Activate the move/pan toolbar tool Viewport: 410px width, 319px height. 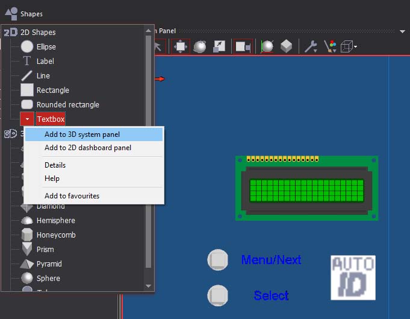tap(181, 46)
